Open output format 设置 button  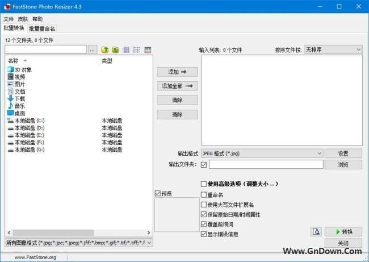[x=343, y=153]
